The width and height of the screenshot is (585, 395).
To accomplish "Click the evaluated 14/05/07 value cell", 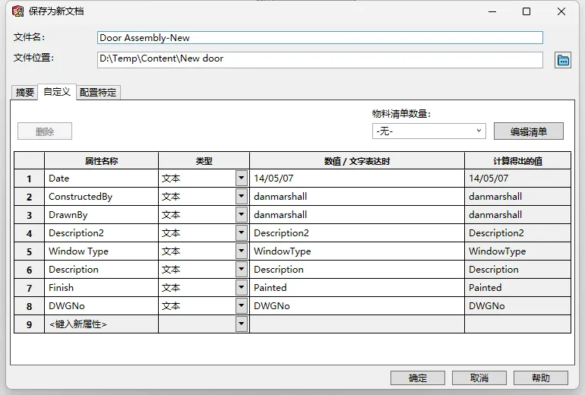I will click(x=517, y=179).
